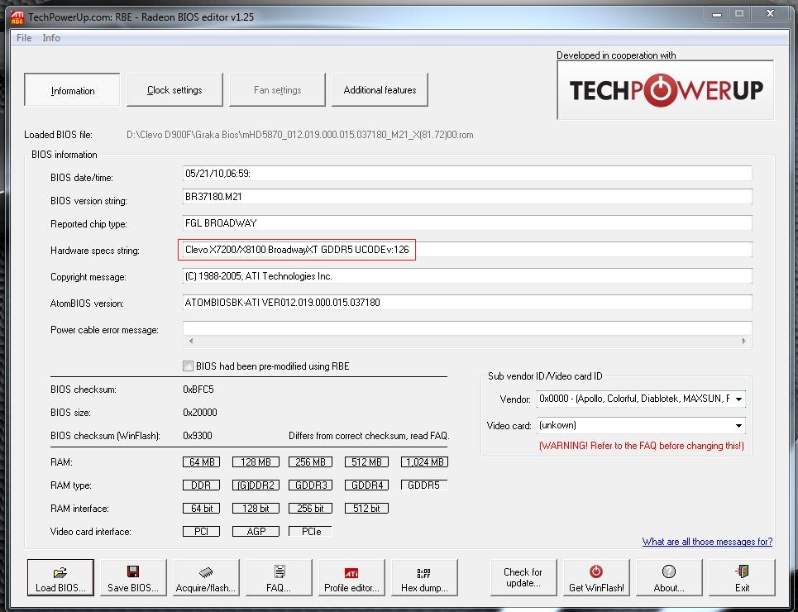Viewport: 798px width, 612px height.
Task: Select the 128 MB RAM indicator
Action: [256, 461]
